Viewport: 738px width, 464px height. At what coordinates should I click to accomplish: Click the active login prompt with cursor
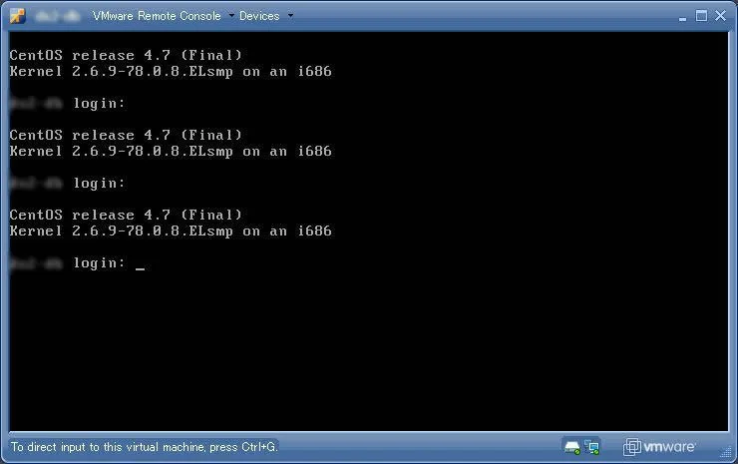(x=100, y=263)
